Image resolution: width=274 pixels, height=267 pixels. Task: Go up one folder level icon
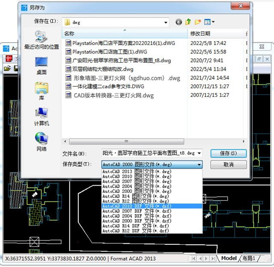click(188, 22)
